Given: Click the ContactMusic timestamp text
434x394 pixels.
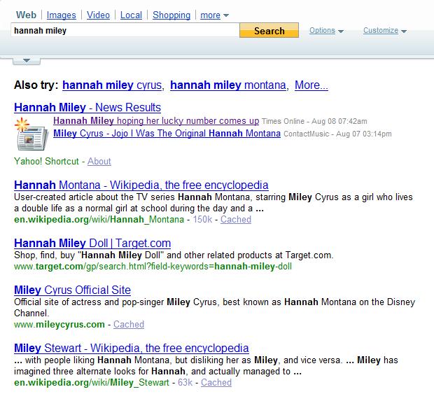Looking at the screenshot, I should pos(337,134).
